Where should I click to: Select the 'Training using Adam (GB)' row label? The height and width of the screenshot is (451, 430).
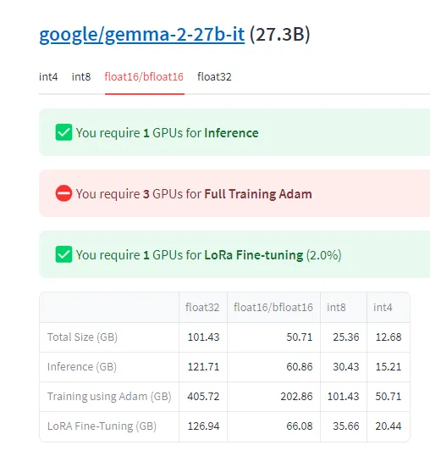tap(109, 397)
